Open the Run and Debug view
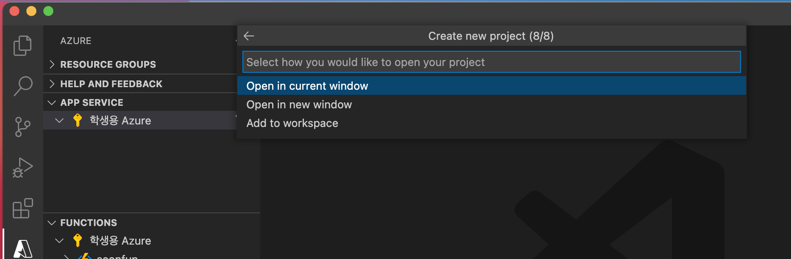The height and width of the screenshot is (259, 791). tap(22, 168)
